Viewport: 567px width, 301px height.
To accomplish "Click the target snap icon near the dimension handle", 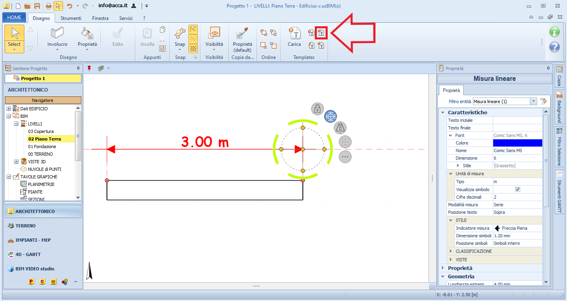I will (x=330, y=116).
